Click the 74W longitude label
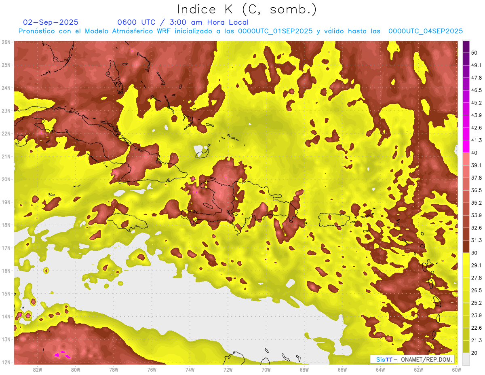The width and height of the screenshot is (485, 375). (x=190, y=369)
